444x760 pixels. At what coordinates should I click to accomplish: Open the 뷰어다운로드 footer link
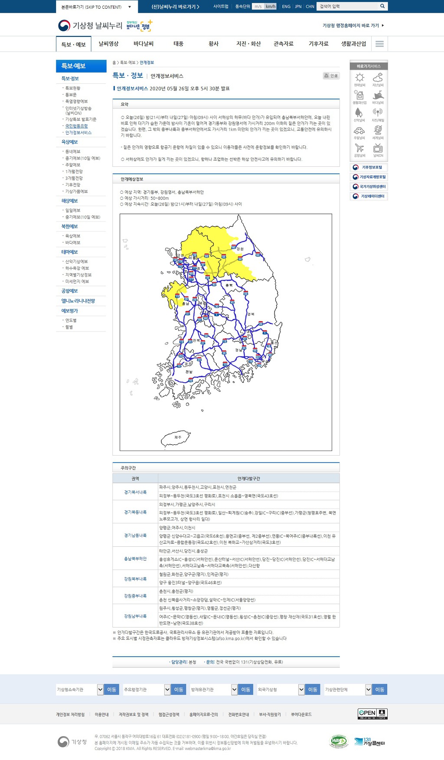(301, 714)
